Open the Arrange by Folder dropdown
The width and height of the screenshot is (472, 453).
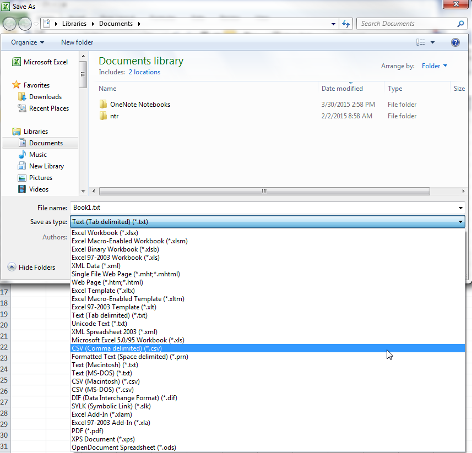pos(435,66)
